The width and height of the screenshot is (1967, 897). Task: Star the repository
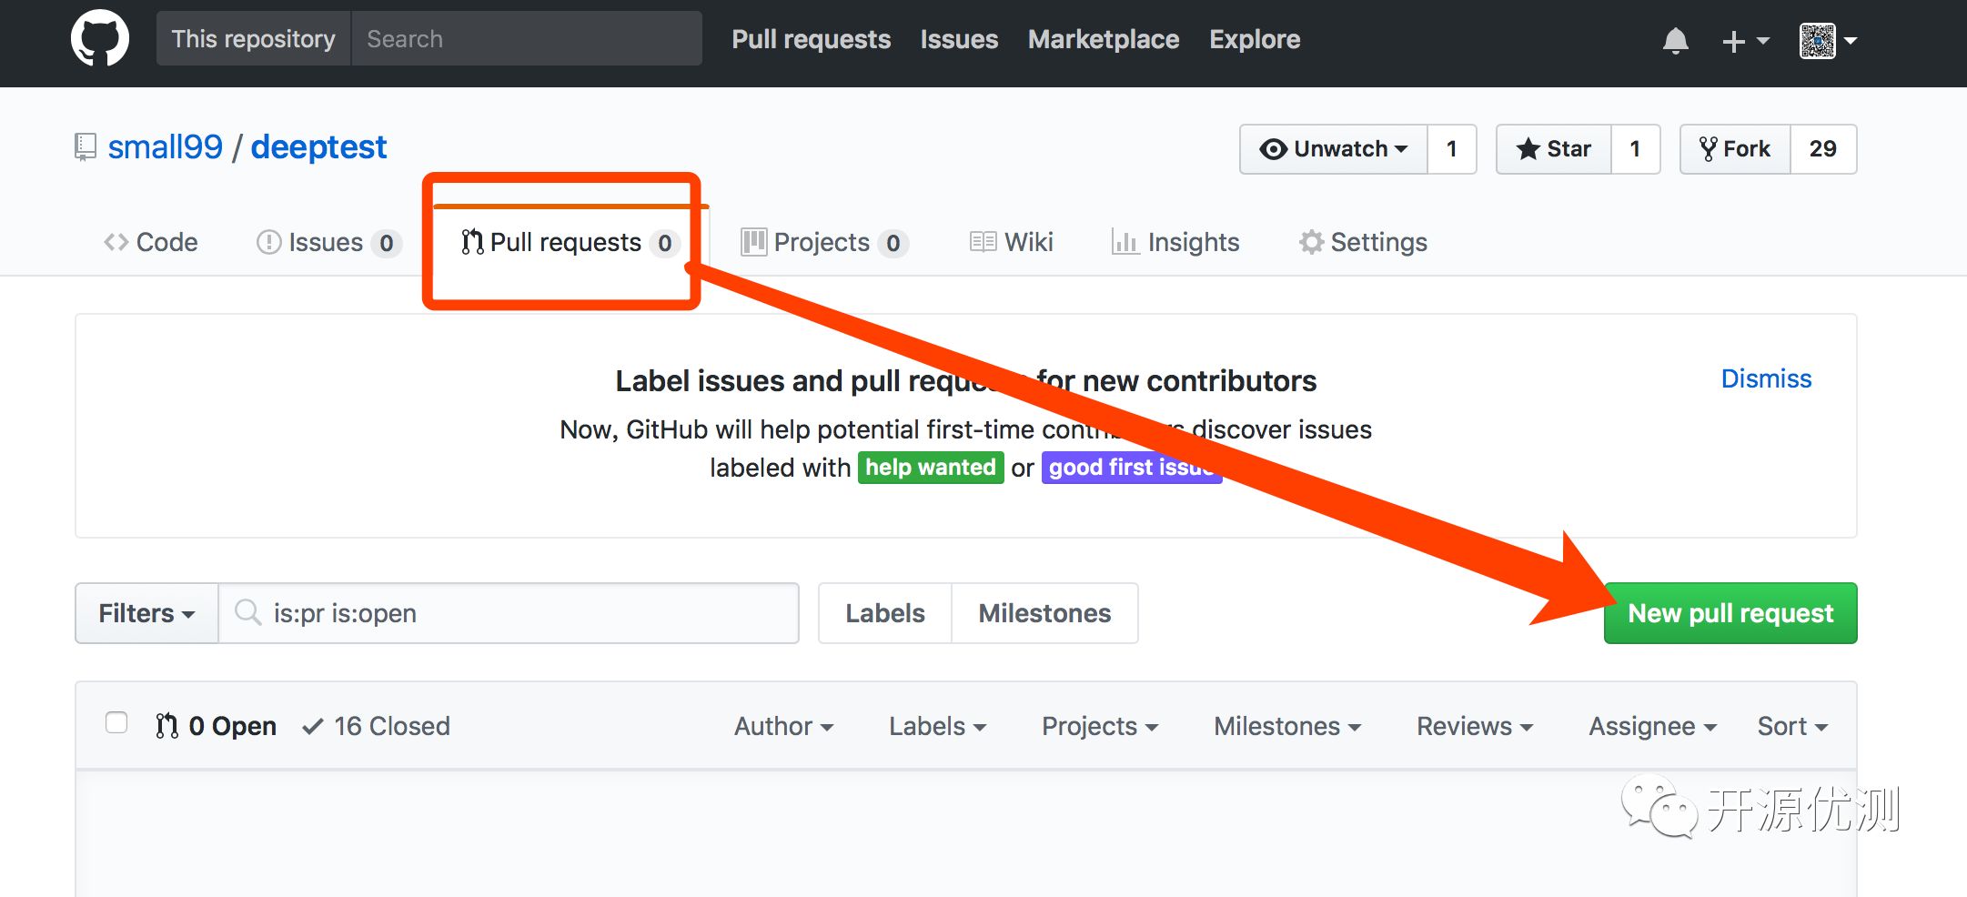(1554, 149)
